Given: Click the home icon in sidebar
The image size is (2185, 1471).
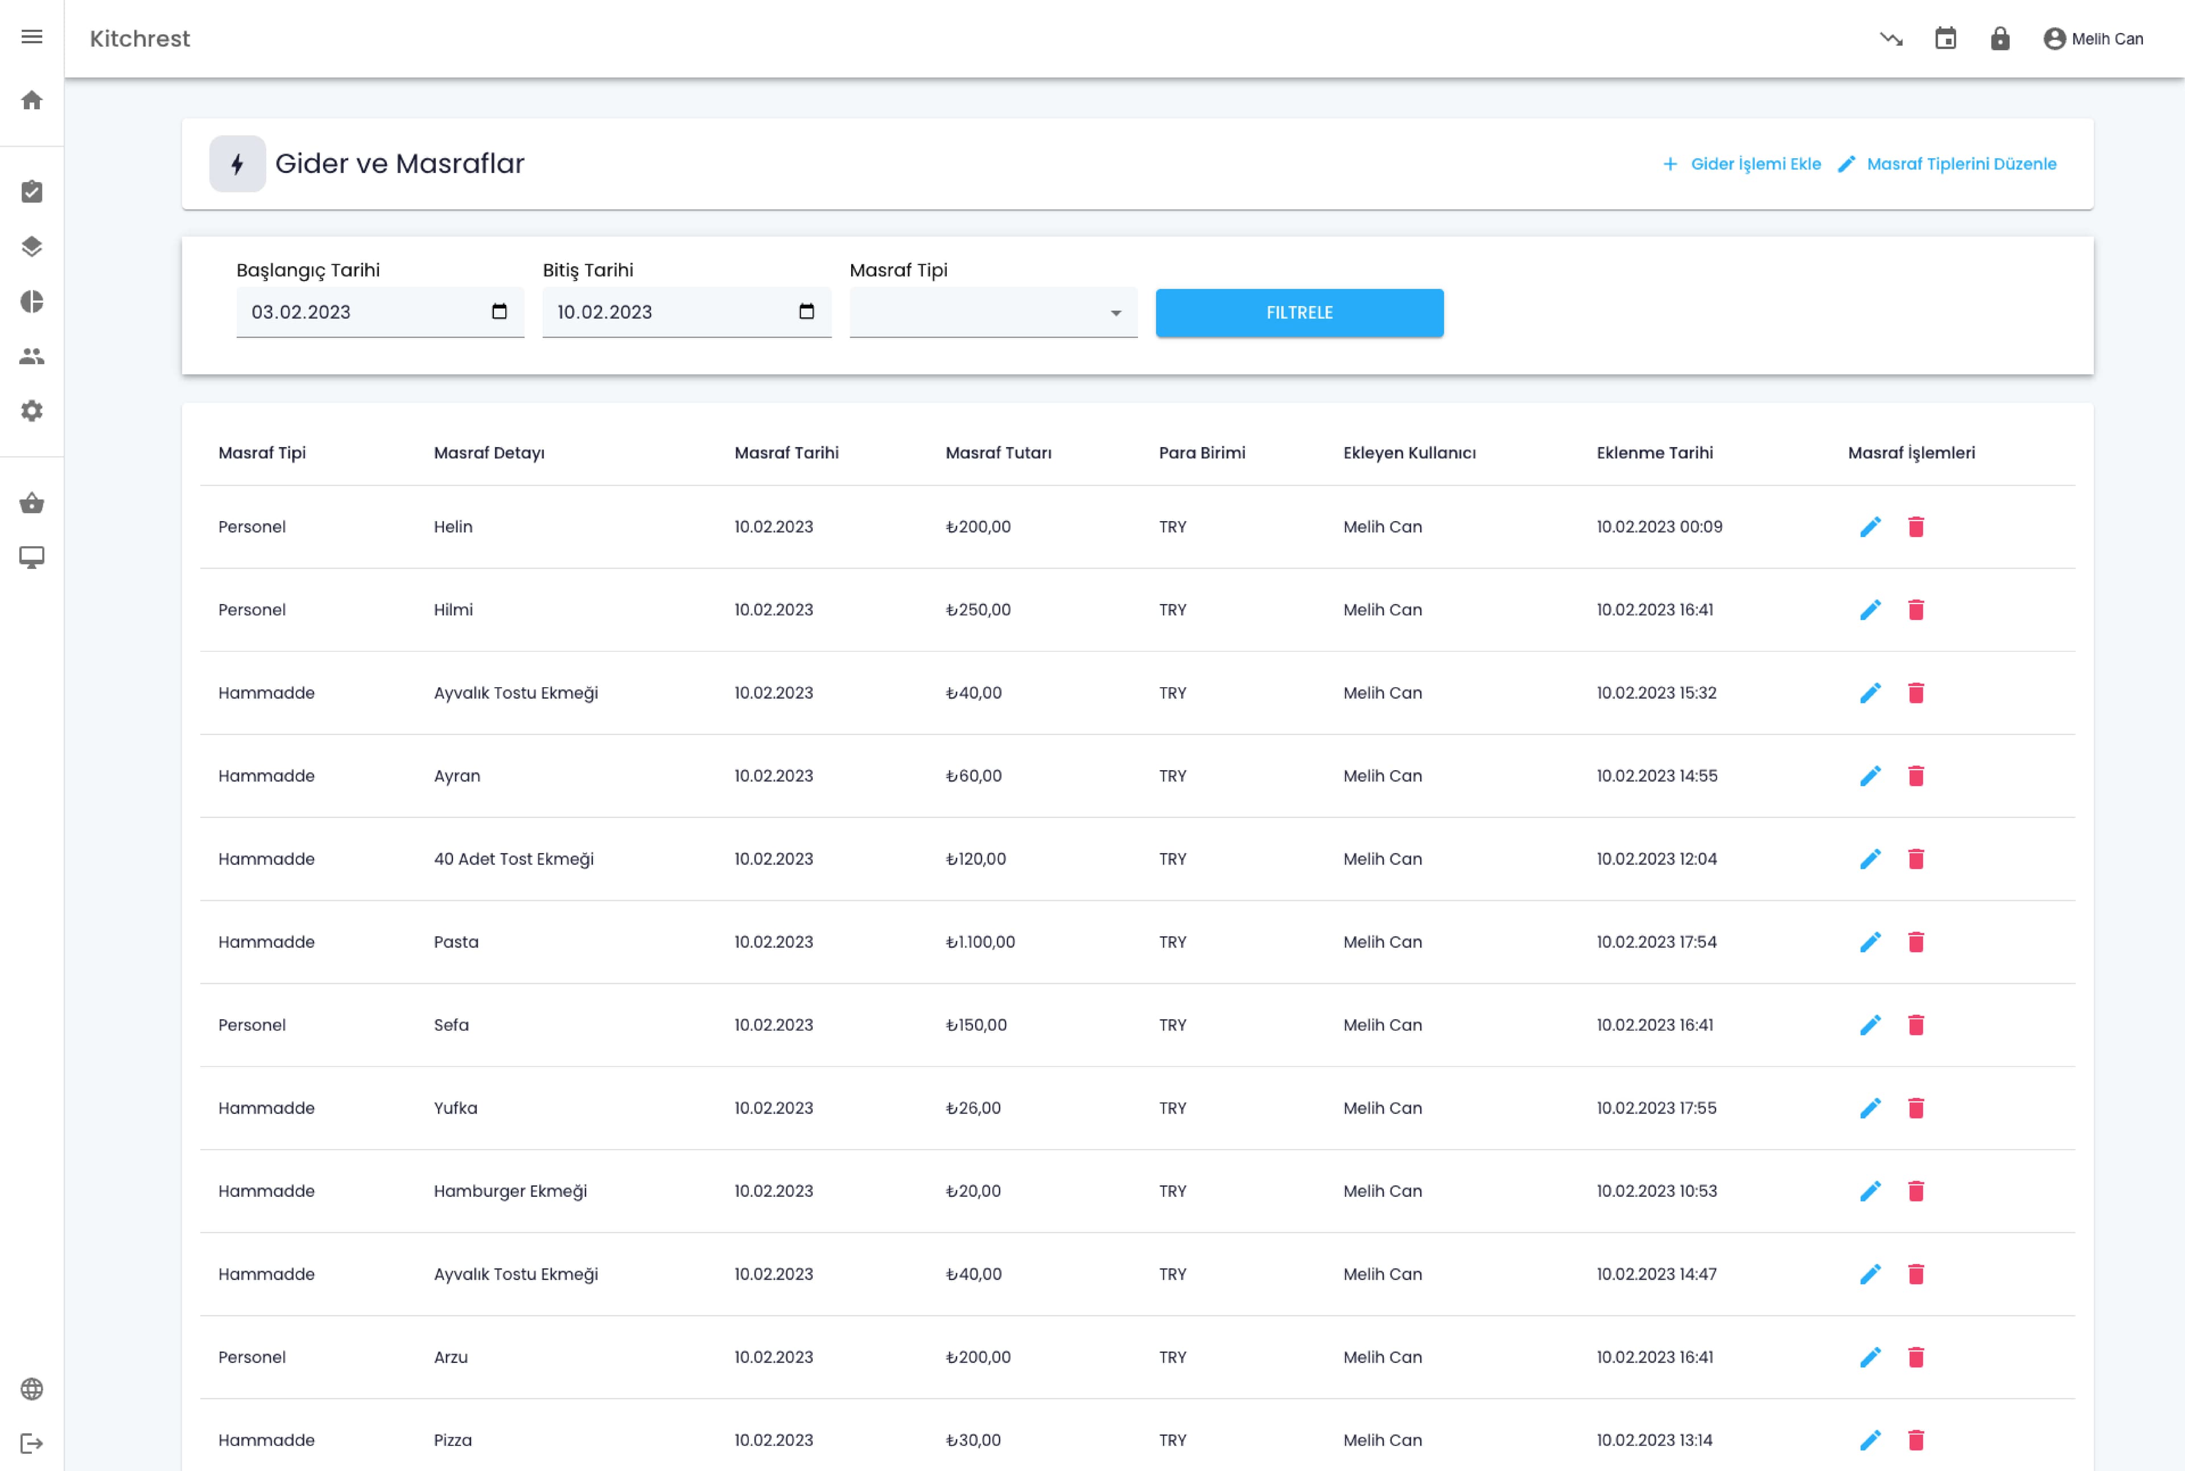Looking at the screenshot, I should 32,100.
